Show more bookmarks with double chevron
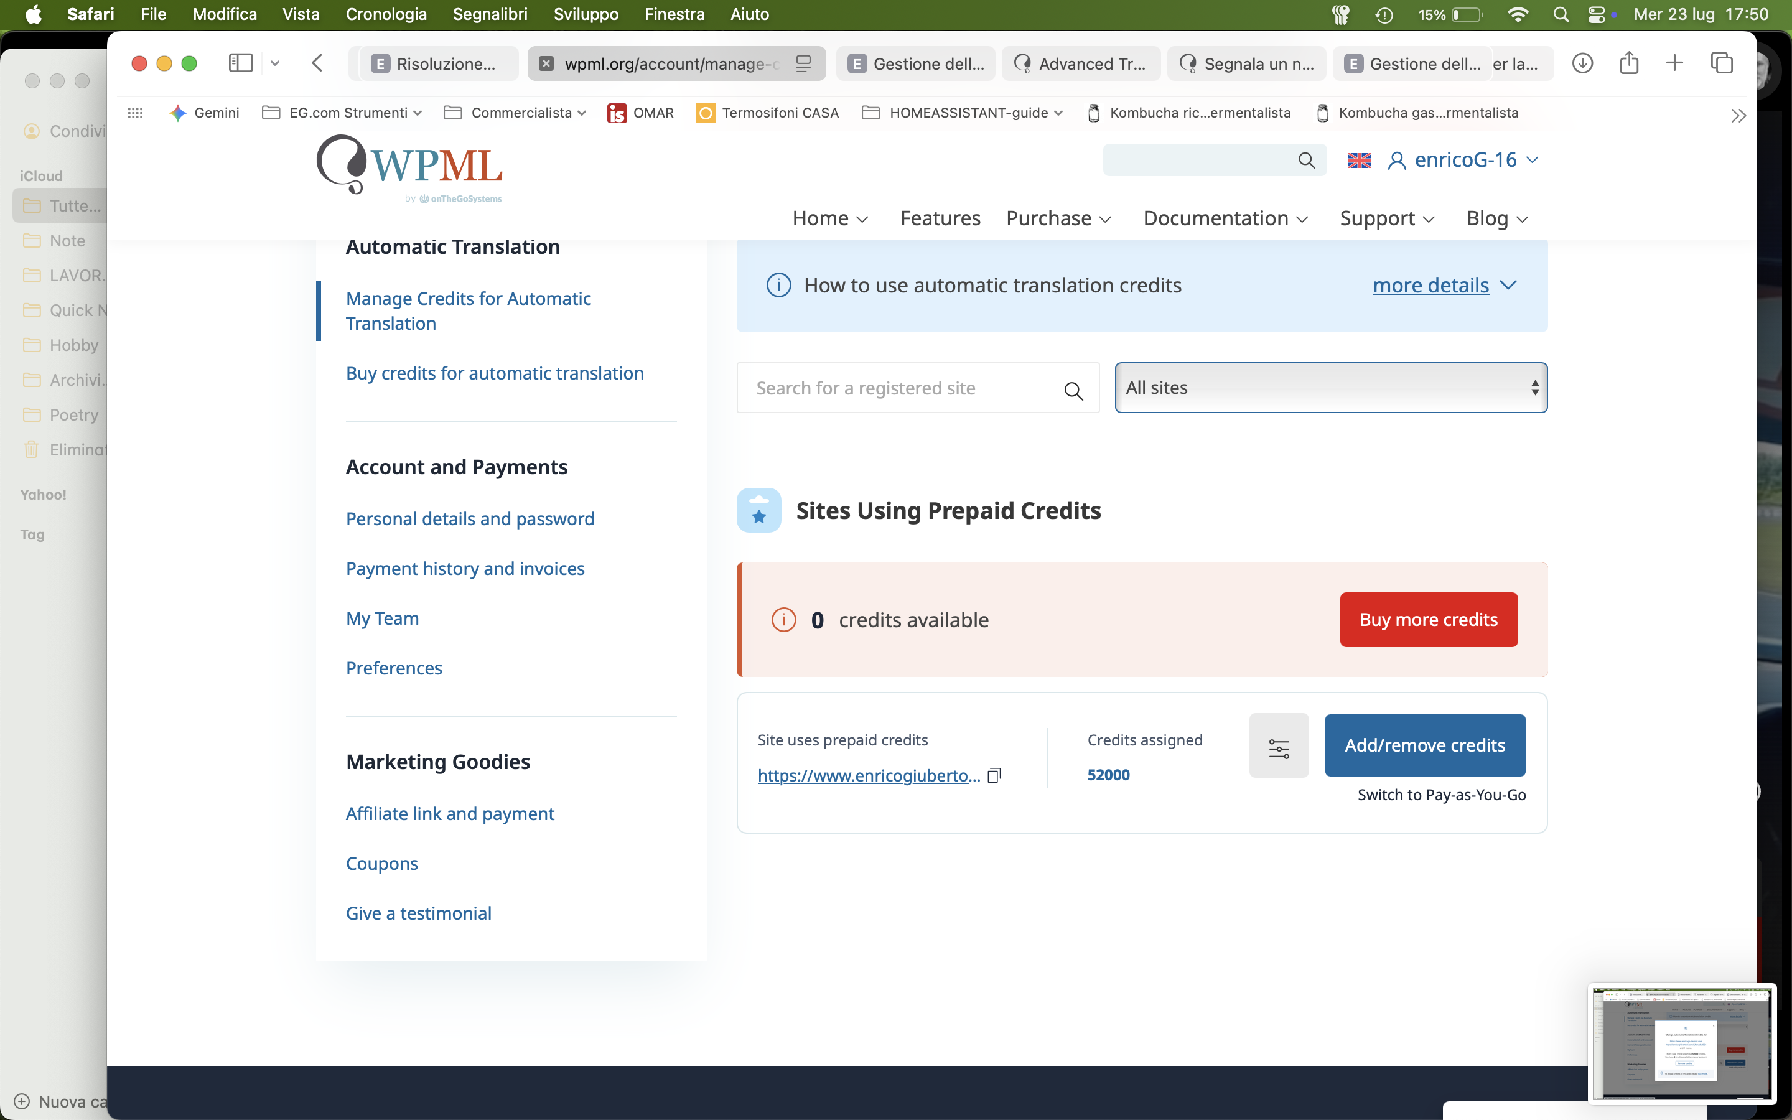The width and height of the screenshot is (1792, 1120). coord(1738,115)
